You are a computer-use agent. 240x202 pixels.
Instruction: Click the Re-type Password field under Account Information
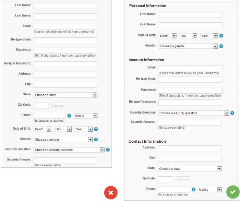[190, 103]
